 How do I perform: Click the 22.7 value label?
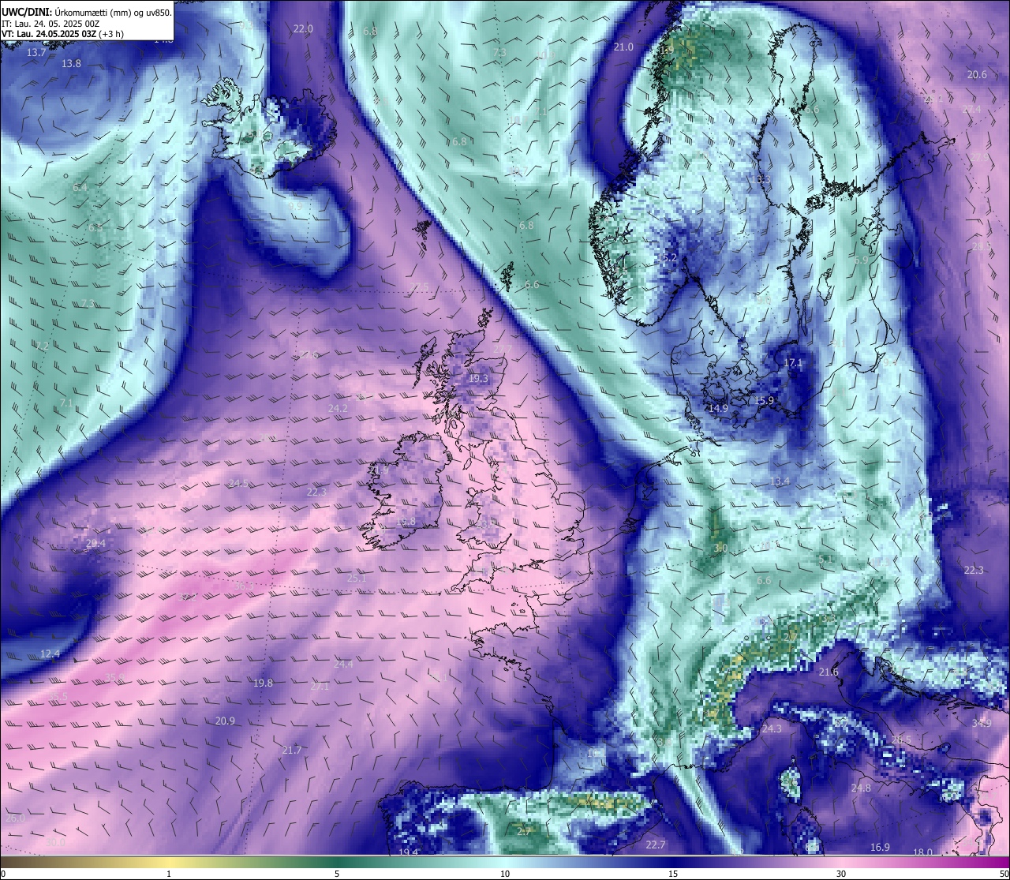[x=656, y=845]
